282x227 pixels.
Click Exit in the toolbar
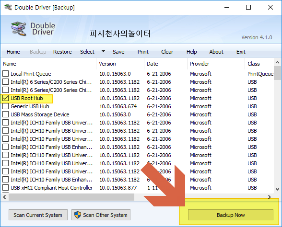241,52
